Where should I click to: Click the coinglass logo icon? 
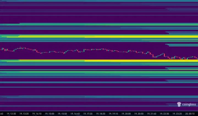point(179,105)
